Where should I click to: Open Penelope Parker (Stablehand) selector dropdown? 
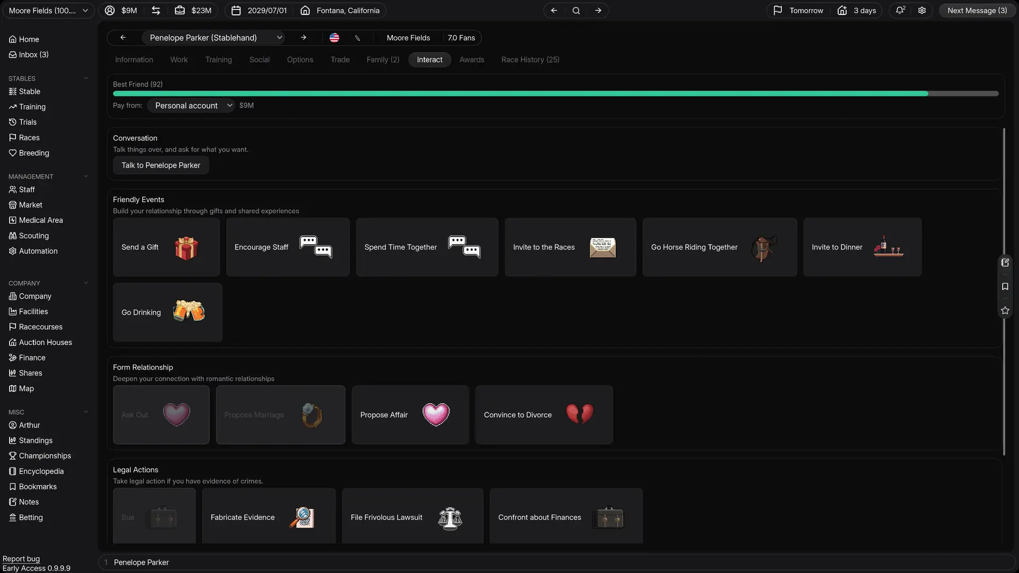click(213, 38)
